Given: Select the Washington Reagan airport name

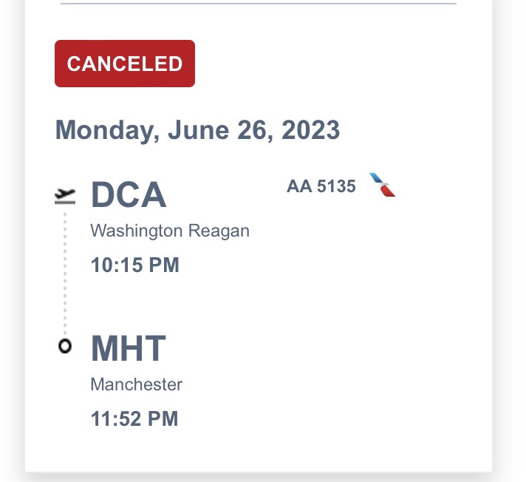Looking at the screenshot, I should (x=170, y=231).
